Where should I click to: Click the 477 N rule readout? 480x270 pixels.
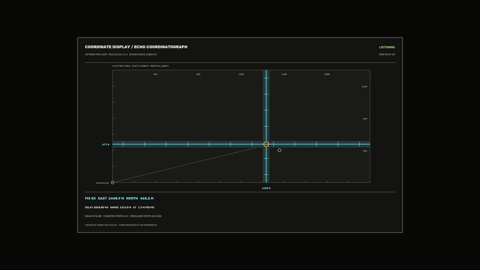tap(106, 144)
